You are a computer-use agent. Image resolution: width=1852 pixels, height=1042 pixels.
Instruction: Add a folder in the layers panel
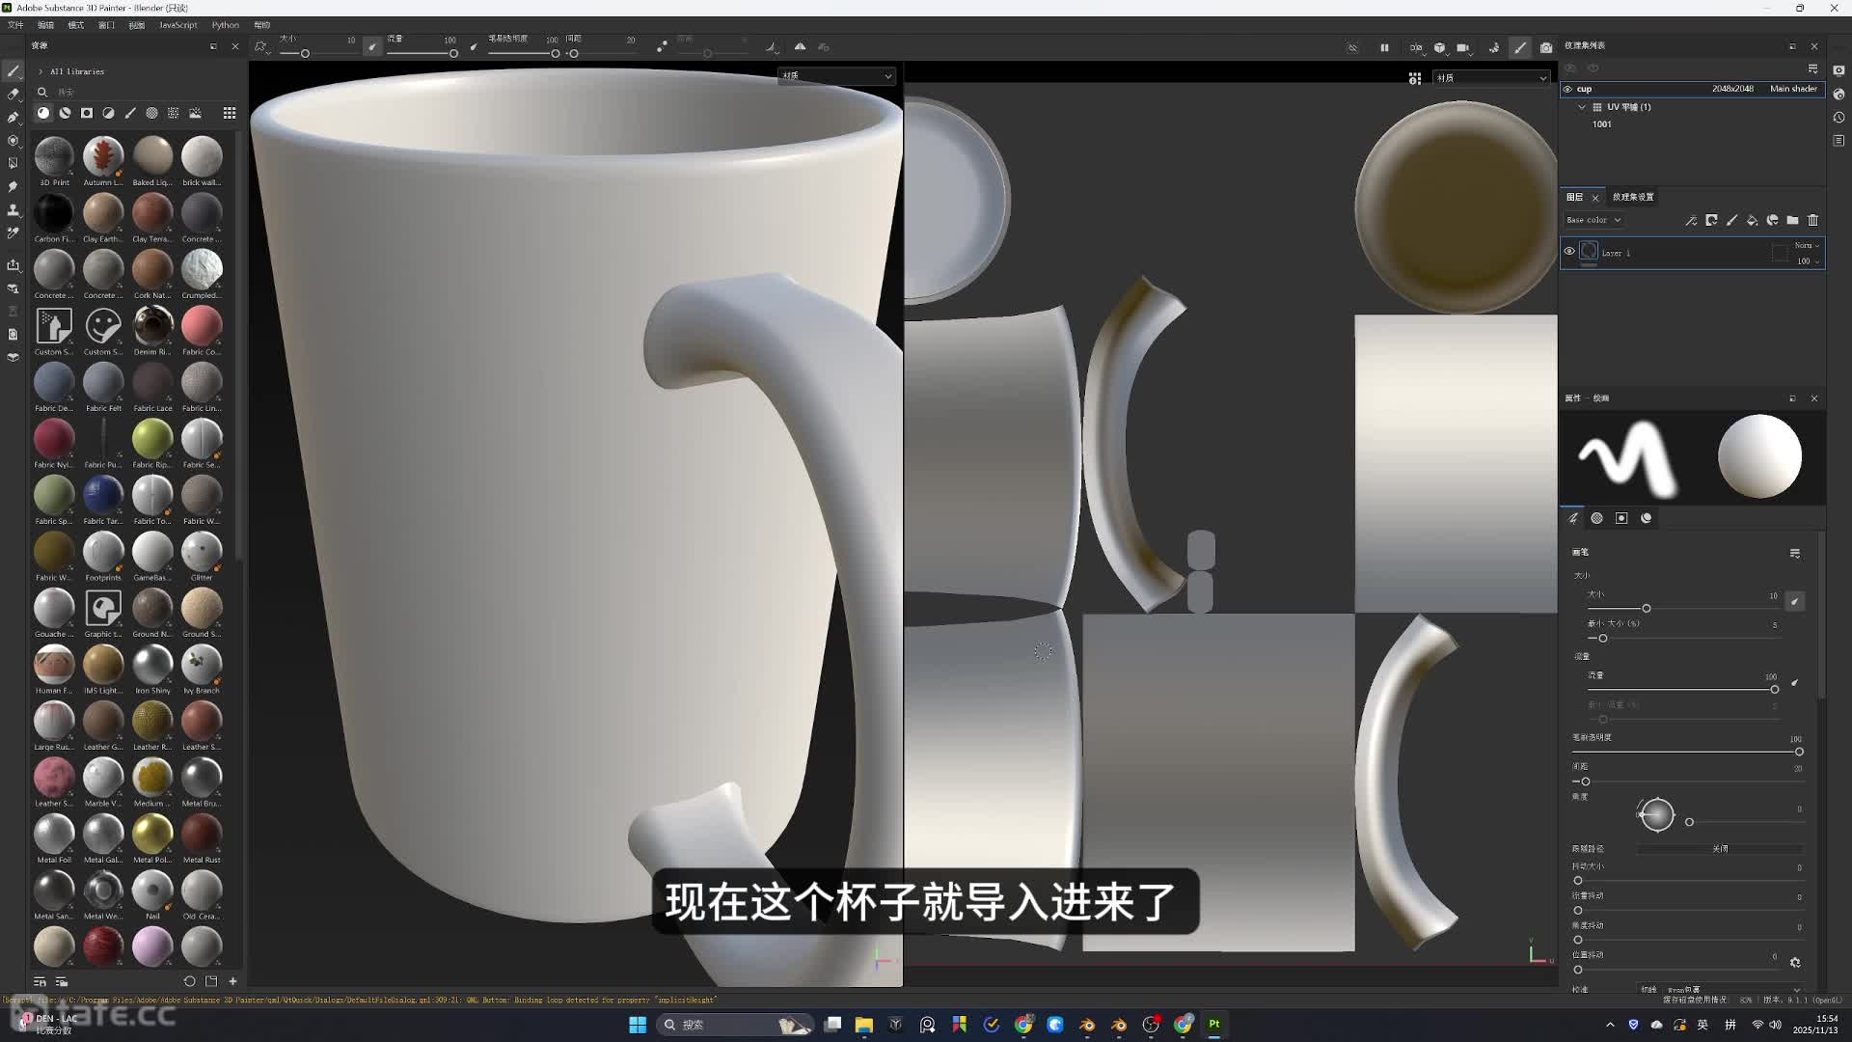[x=1792, y=221]
